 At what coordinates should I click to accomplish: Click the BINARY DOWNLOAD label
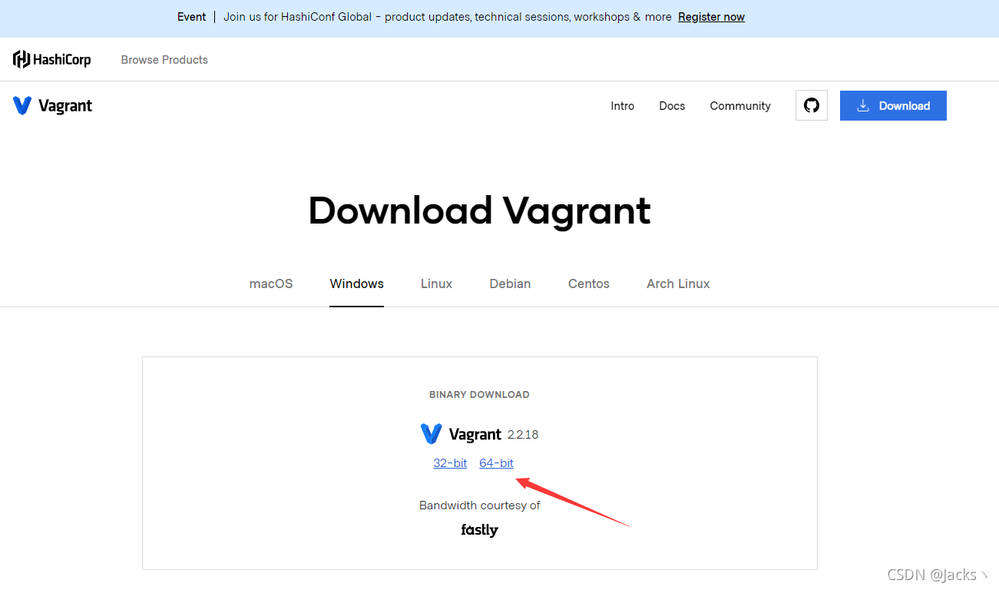pyautogui.click(x=479, y=394)
